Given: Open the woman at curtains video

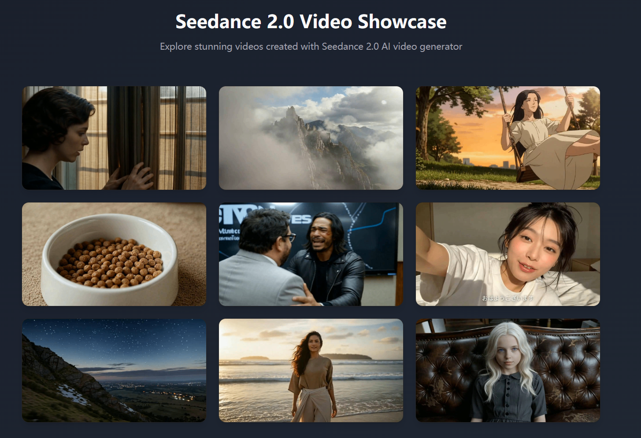Looking at the screenshot, I should (114, 138).
